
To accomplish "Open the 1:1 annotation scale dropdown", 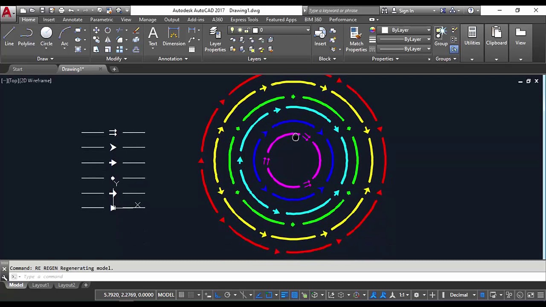I will pyautogui.click(x=404, y=295).
